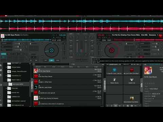Screen dimensions: 163x122
Task: Hit the left deck CUE button
Action: [46, 60]
